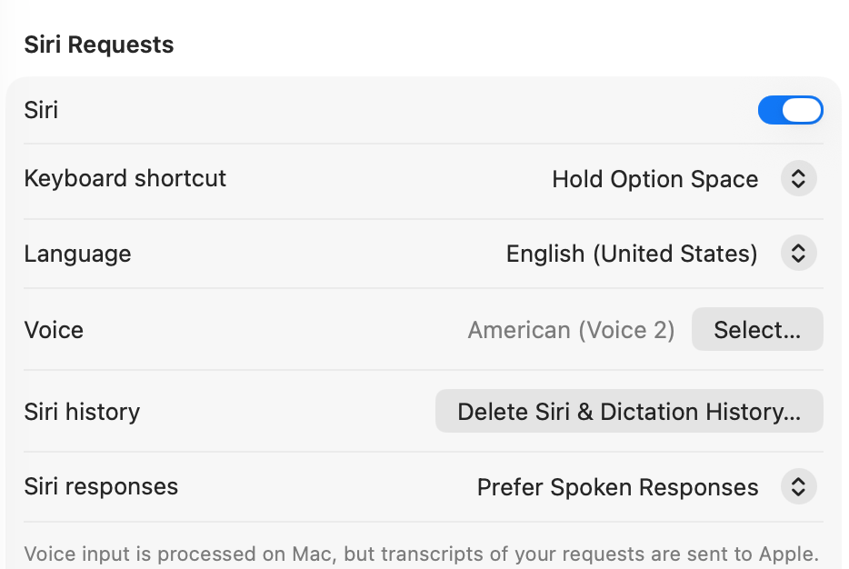Click the blue track of Siri switch
This screenshot has width=849, height=569.
(x=770, y=111)
